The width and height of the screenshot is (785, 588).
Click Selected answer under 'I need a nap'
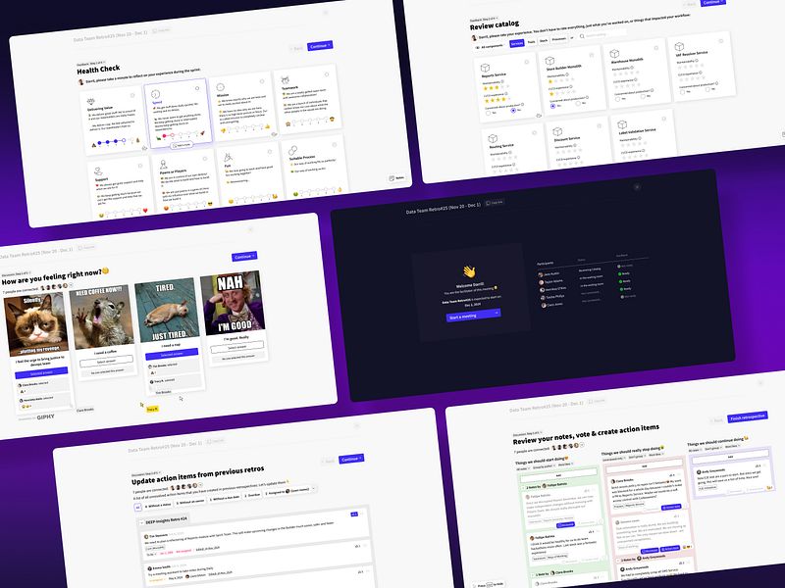pos(172,354)
